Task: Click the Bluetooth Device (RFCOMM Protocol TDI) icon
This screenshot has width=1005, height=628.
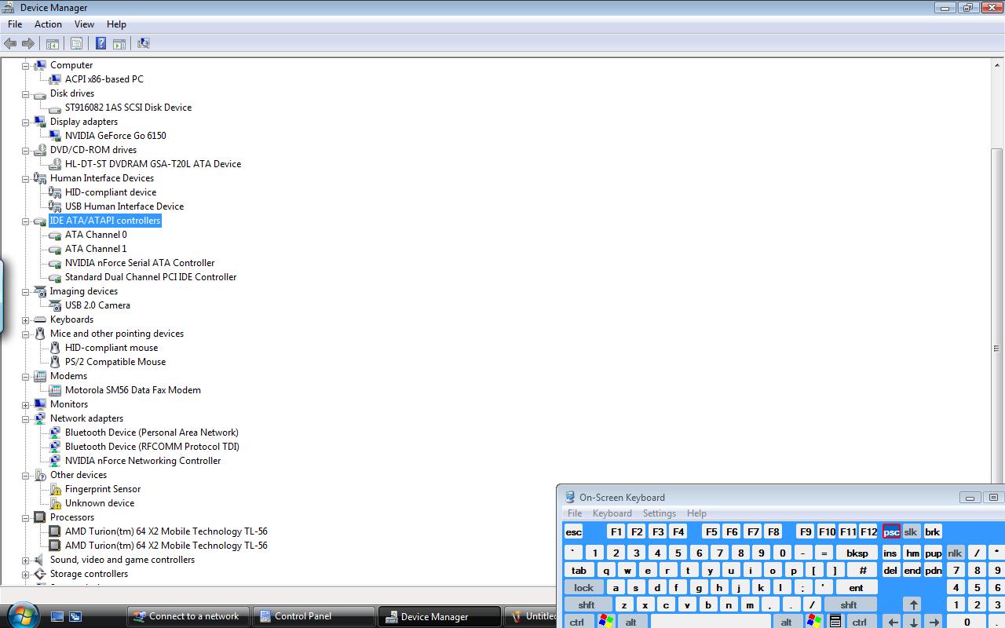Action: 56,447
